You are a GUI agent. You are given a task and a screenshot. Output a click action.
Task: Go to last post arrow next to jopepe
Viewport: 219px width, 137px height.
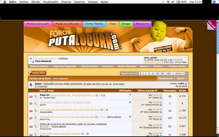161,98
